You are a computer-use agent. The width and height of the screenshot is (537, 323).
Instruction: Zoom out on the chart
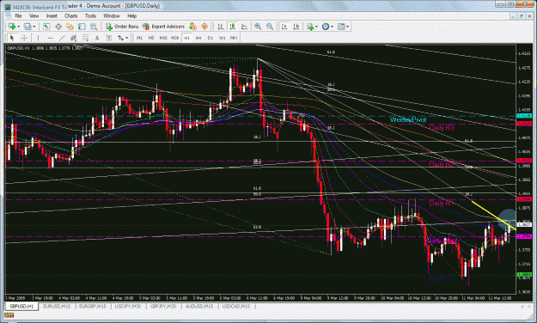pos(270,27)
